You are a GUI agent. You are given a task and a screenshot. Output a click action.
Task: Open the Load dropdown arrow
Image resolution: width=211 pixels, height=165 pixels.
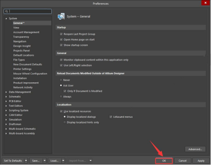coord(63,160)
